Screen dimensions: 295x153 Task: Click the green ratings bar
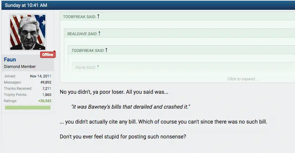(28, 108)
